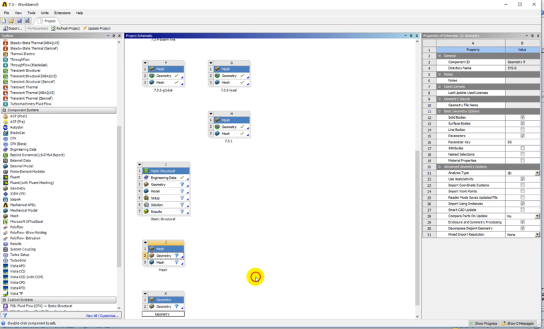Open system I header dropdown arrow
This screenshot has height=329, width=544.
[x=140, y=165]
